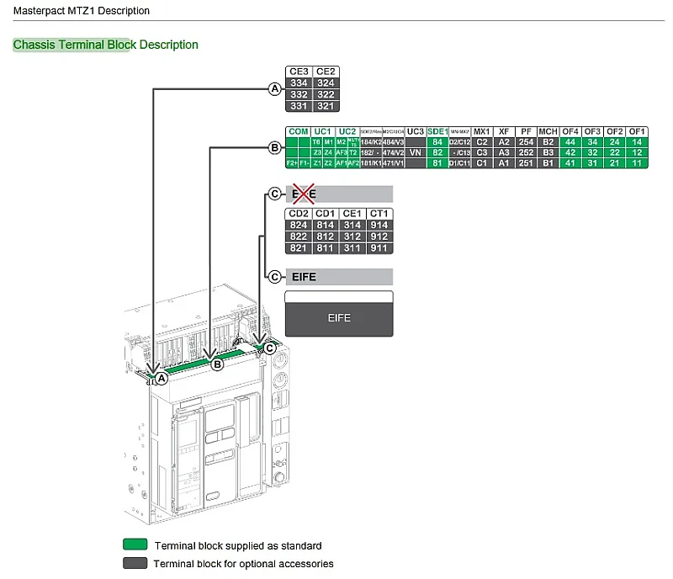Click the breaker front panel in the illustration

coord(217,447)
